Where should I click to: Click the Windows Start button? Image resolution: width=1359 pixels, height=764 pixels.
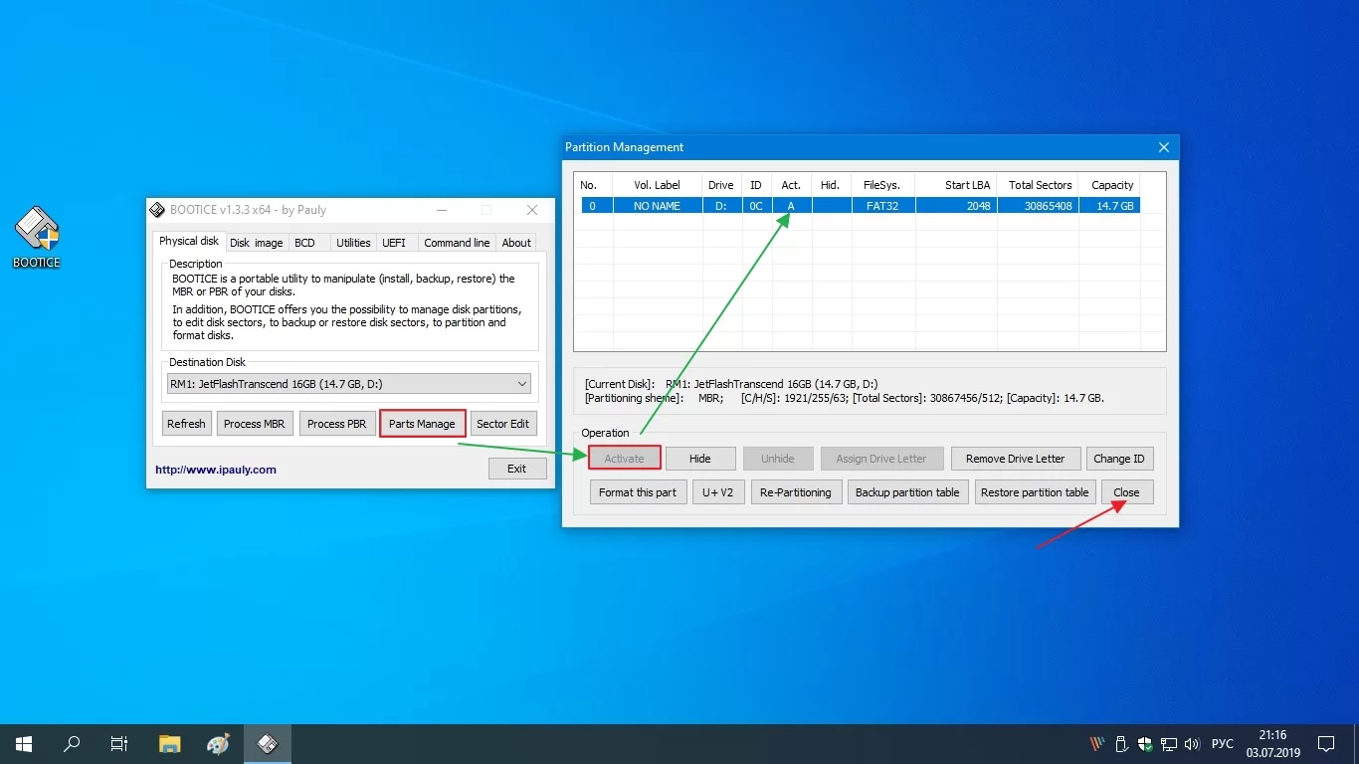click(x=24, y=744)
